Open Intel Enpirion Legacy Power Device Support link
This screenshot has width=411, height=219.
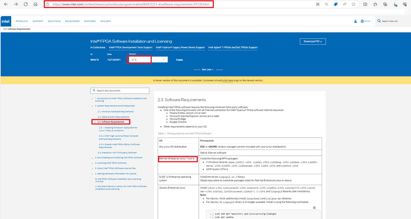tap(180, 47)
